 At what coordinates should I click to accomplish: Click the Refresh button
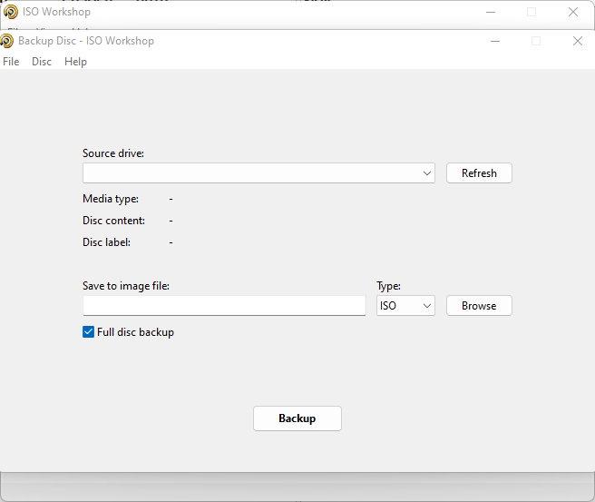[479, 173]
